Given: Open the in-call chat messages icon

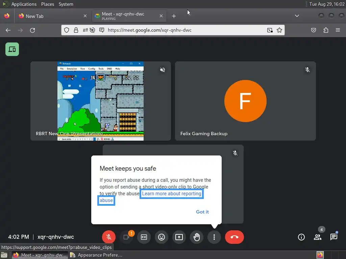Looking at the screenshot, I should tap(334, 237).
